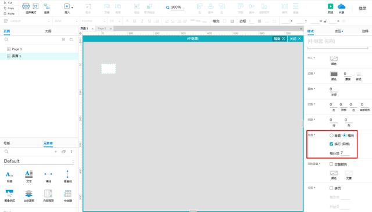The image size is (372, 212).
Task: Open the Normal font weight dropdown
Action: [93, 21]
